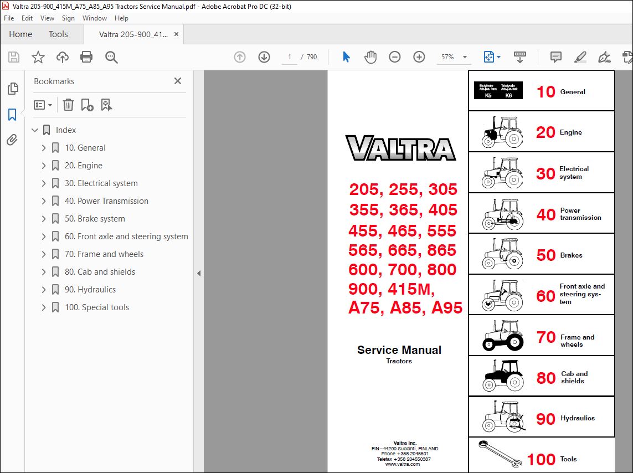The image size is (633, 473).
Task: Click the Fit page view icon
Action: (x=488, y=57)
